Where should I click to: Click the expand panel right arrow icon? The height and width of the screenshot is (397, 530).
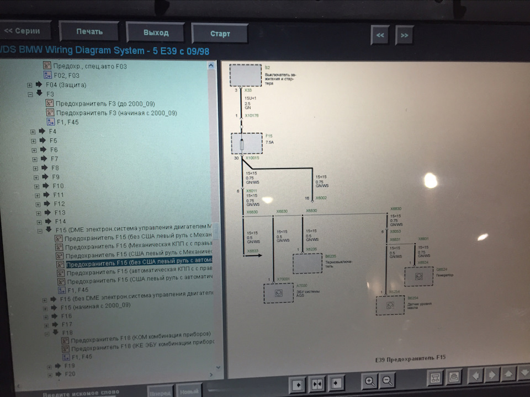point(298,384)
